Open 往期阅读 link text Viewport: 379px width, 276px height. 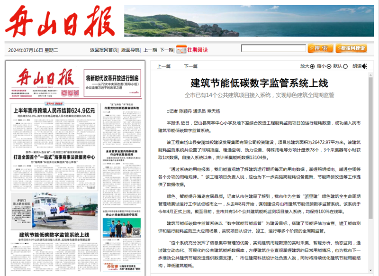(198, 50)
